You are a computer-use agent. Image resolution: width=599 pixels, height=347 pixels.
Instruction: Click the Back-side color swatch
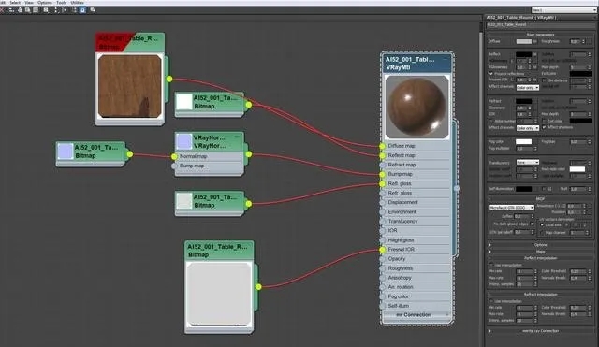(577, 169)
